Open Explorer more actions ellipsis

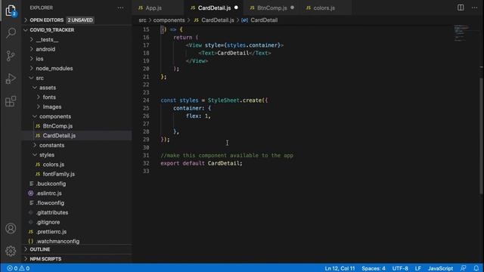[x=120, y=8]
